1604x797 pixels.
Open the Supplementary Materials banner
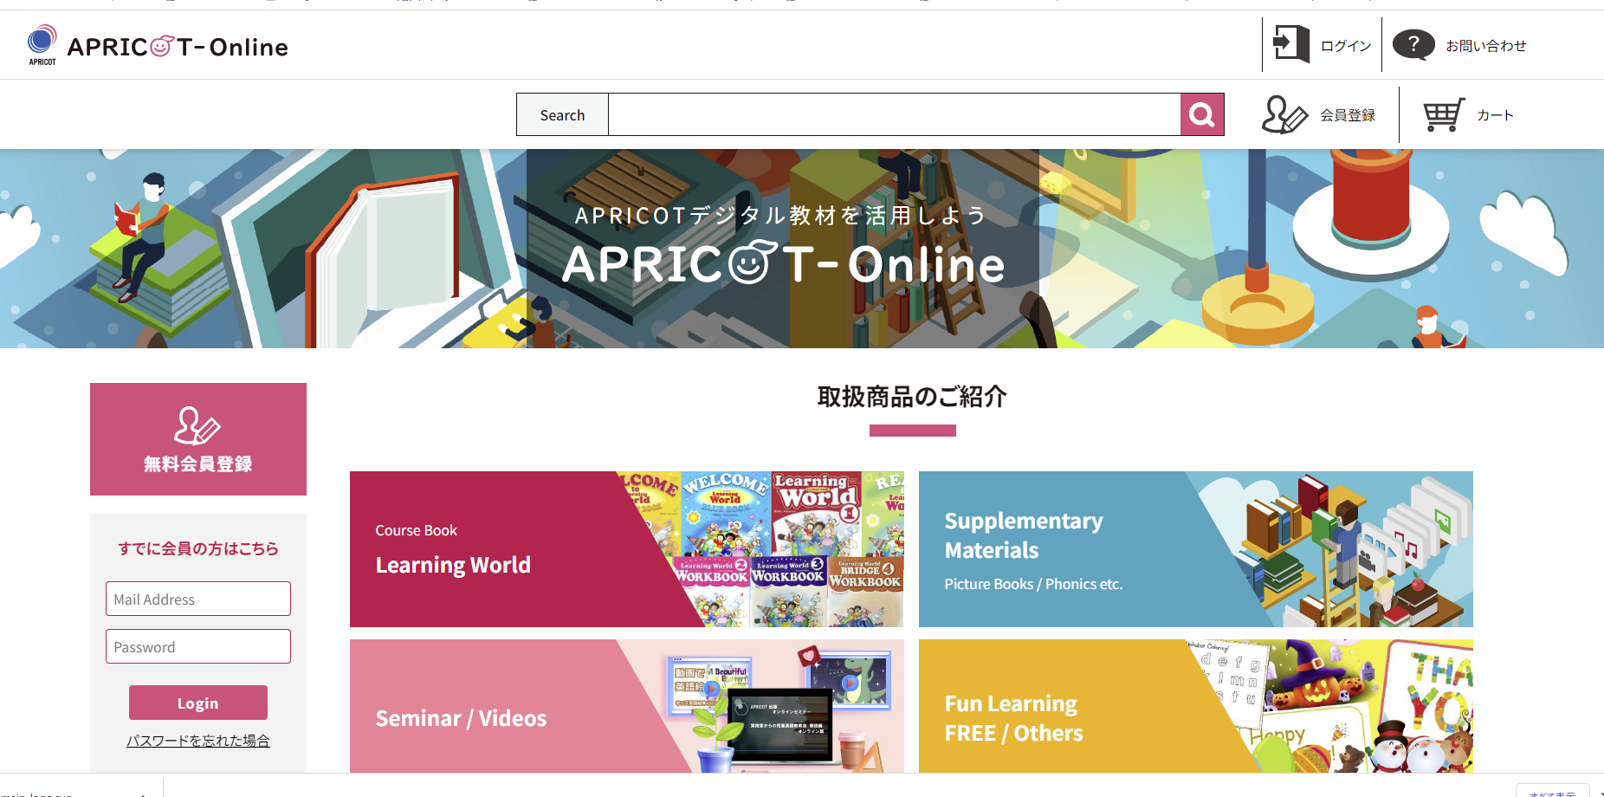point(1196,549)
